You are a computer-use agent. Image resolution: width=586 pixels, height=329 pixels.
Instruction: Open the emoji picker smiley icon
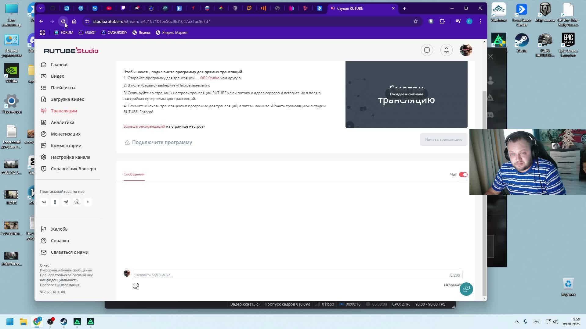tap(136, 286)
